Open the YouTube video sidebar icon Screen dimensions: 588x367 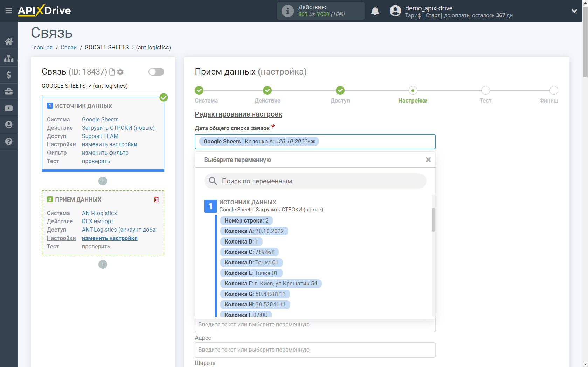9,108
